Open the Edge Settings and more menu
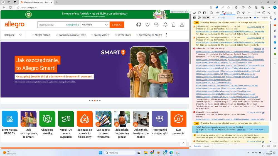The height and width of the screenshot is (156, 278). pos(269,8)
